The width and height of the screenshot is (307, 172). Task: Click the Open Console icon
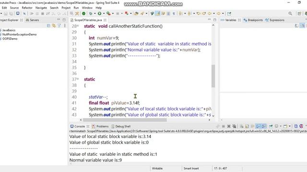point(285,126)
